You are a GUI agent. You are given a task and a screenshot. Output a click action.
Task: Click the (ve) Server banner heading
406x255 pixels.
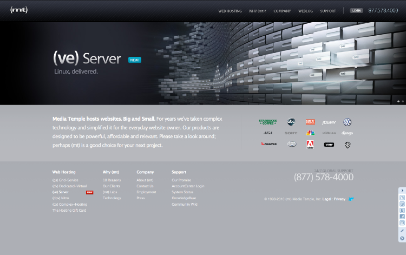87,58
